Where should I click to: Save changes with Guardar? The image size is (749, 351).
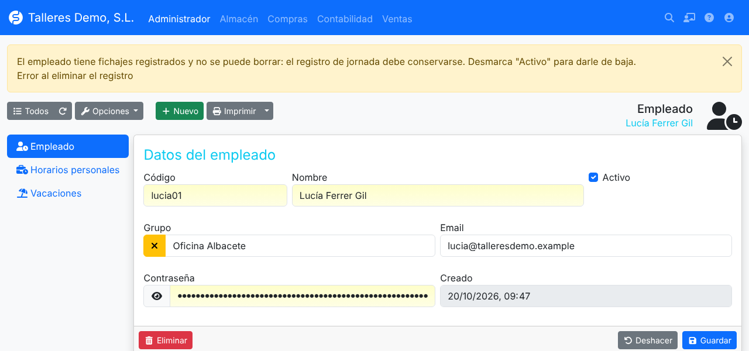709,340
